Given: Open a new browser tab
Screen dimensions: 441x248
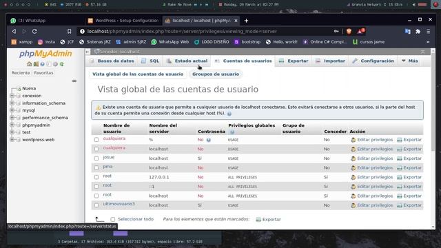Looking at the screenshot, I should pos(246,21).
